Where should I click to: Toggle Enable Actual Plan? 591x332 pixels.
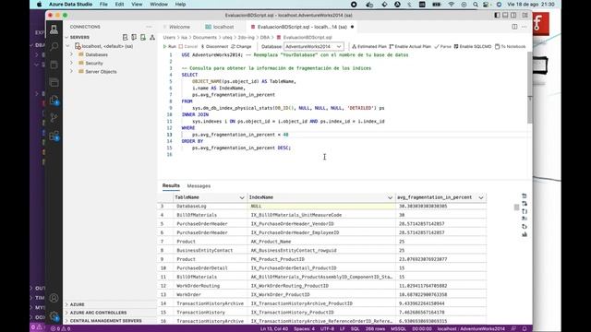point(410,46)
